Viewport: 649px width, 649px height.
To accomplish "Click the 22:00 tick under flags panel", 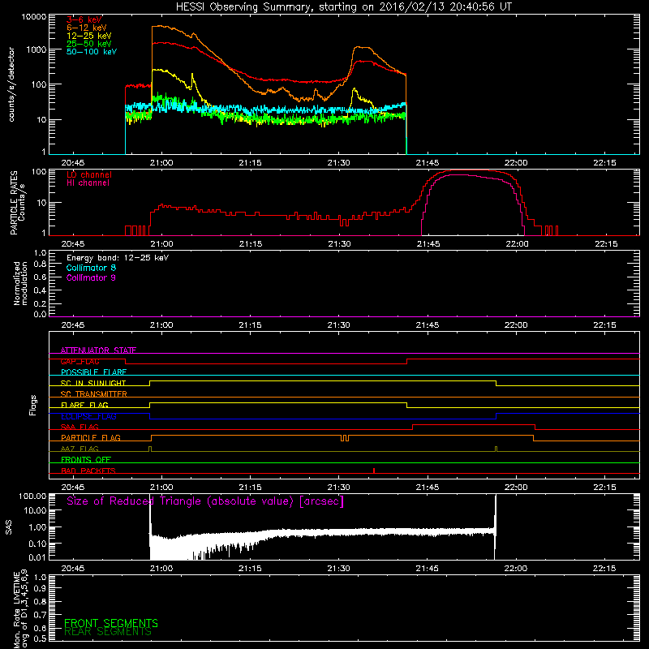I will coord(516,488).
